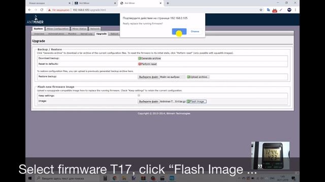This screenshot has height=182, width=325.
Task: Bookmark this page with star icon
Action: coord(261,10)
